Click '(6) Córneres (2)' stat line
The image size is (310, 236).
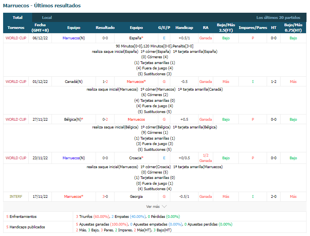[x=154, y=95]
